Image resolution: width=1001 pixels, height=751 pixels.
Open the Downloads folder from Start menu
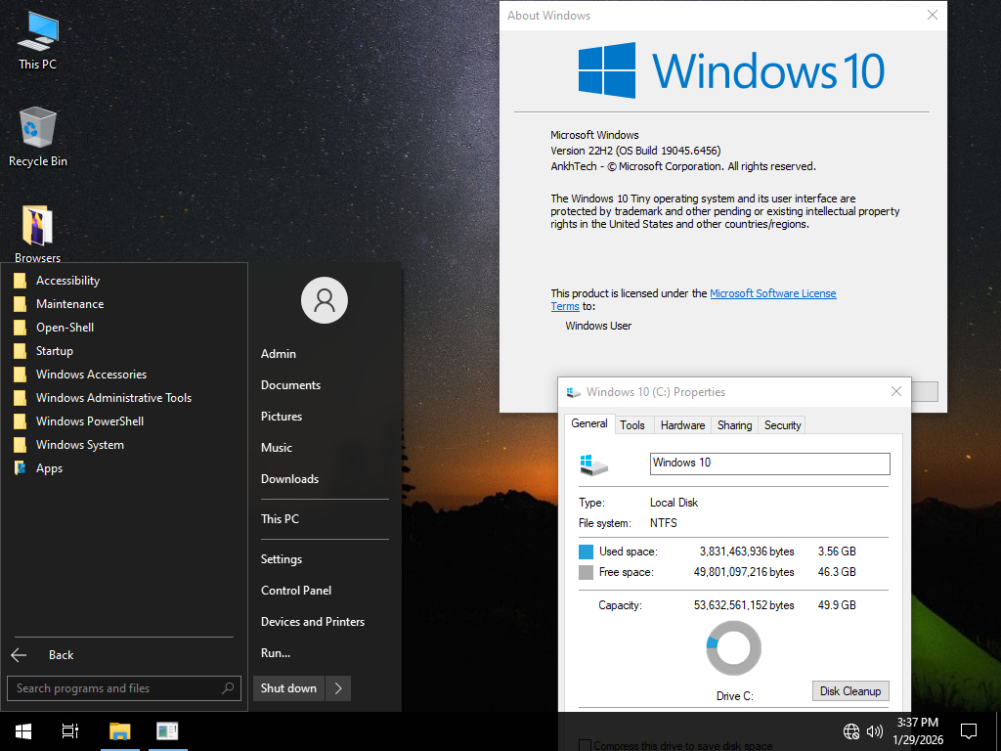(x=289, y=478)
